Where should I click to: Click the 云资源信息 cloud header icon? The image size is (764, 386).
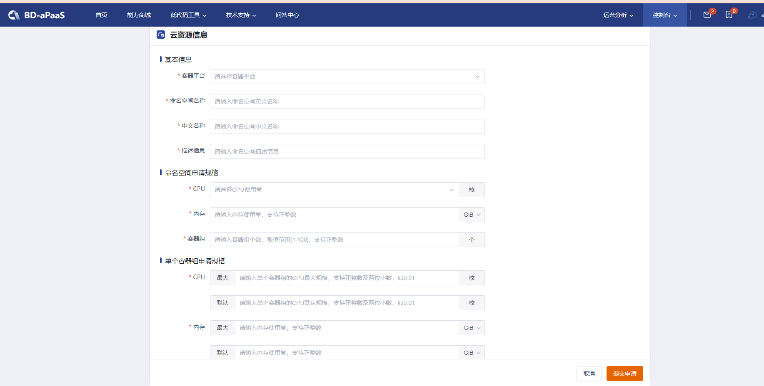coord(161,35)
